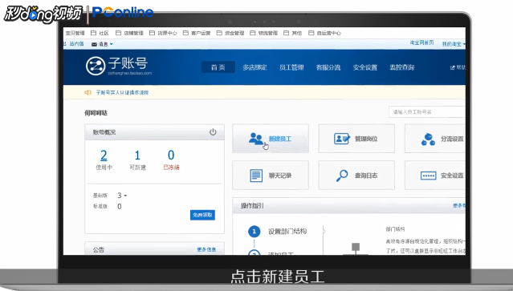Click the 安全设置 password icon
The image size is (513, 291).
click(428, 176)
